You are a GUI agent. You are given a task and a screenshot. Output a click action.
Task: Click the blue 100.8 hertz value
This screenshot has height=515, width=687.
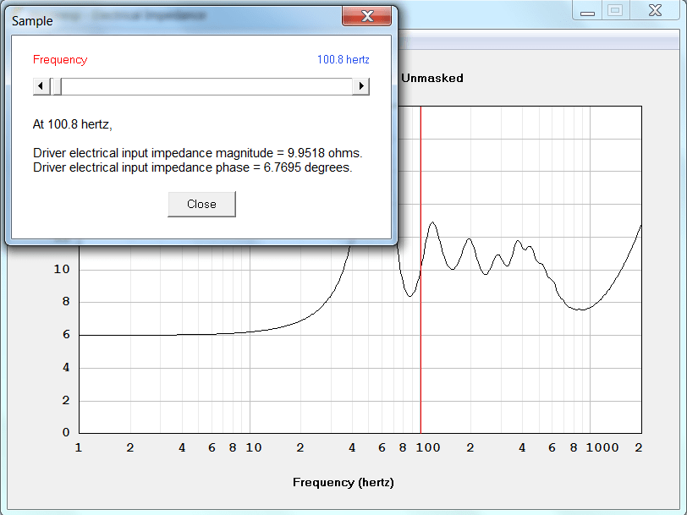(x=343, y=59)
